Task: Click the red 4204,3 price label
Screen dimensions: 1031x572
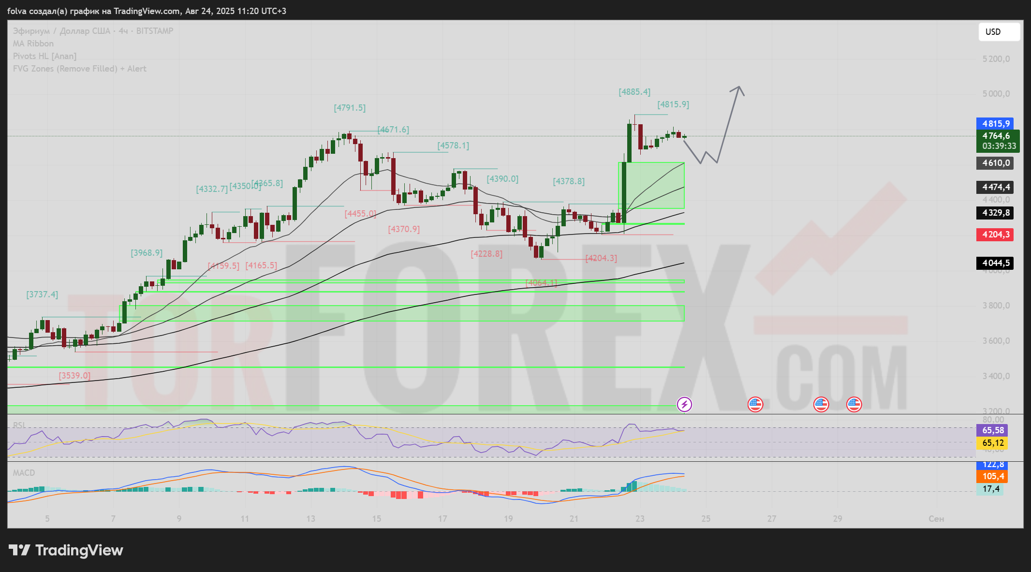Action: [995, 235]
